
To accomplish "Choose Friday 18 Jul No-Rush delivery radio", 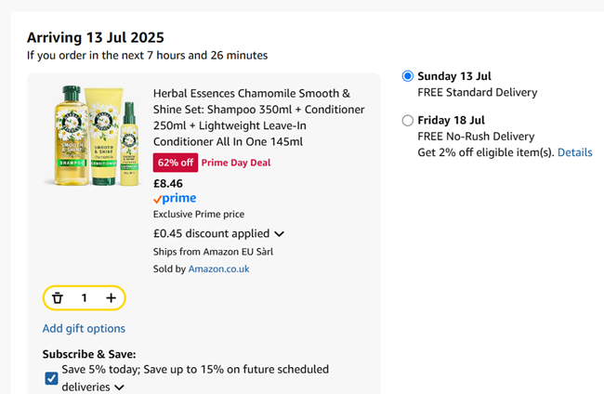I will (408, 121).
